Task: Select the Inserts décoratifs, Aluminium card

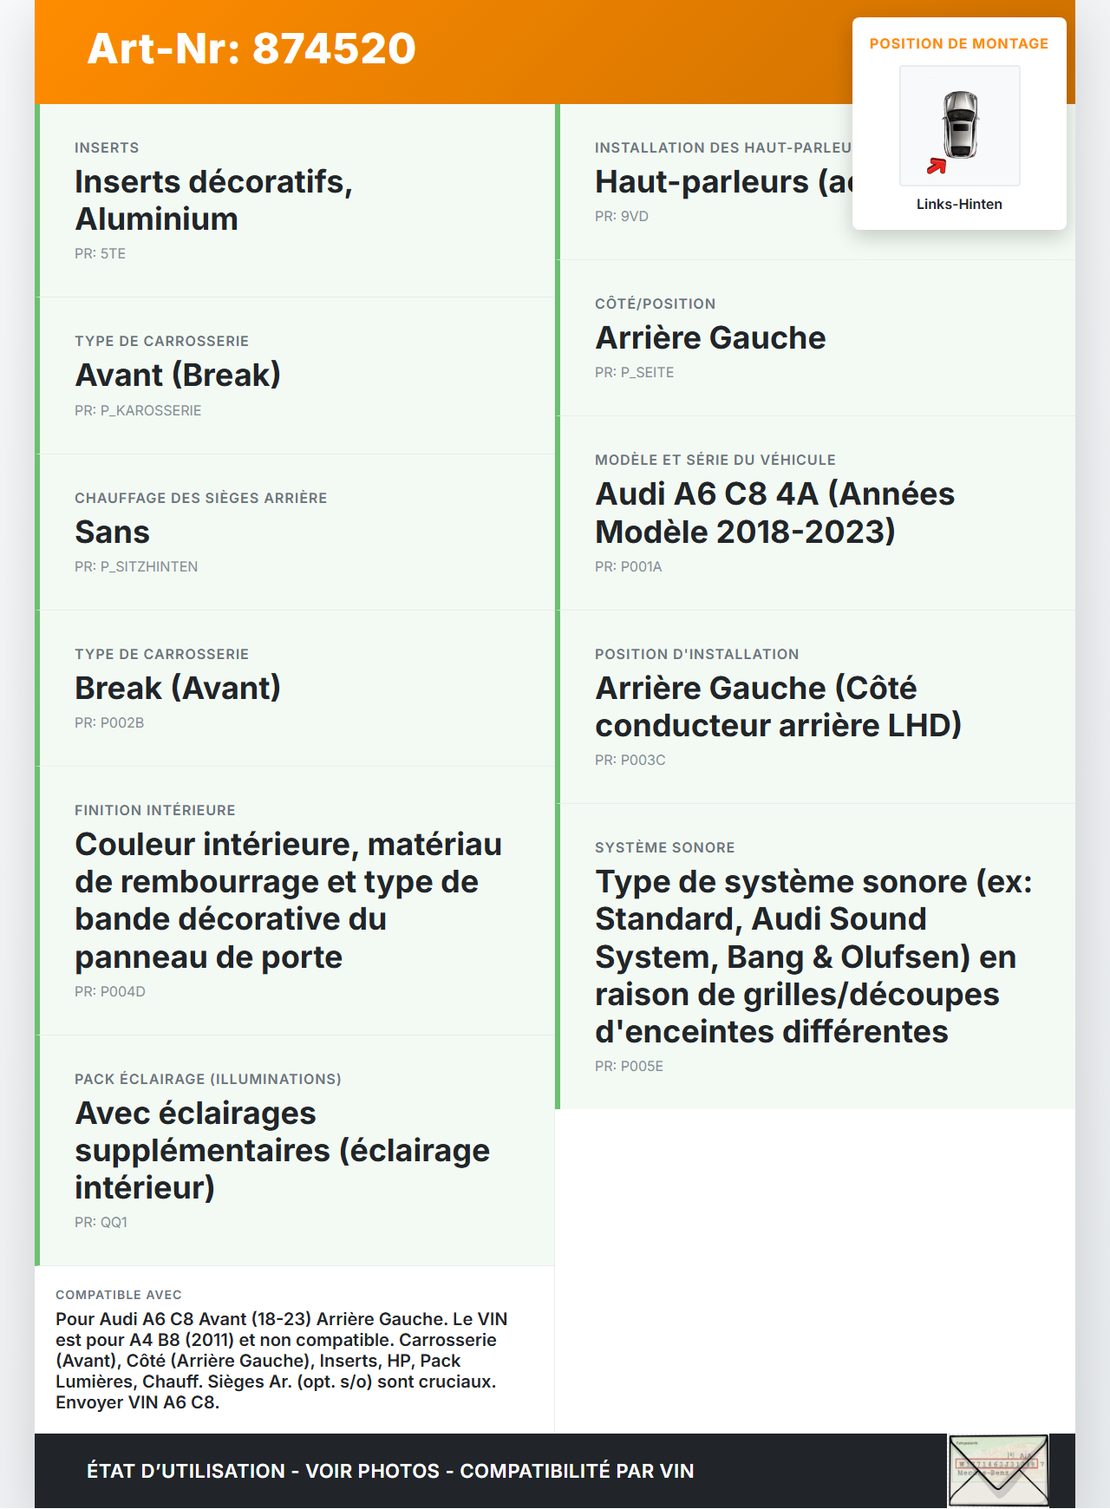Action: point(295,200)
